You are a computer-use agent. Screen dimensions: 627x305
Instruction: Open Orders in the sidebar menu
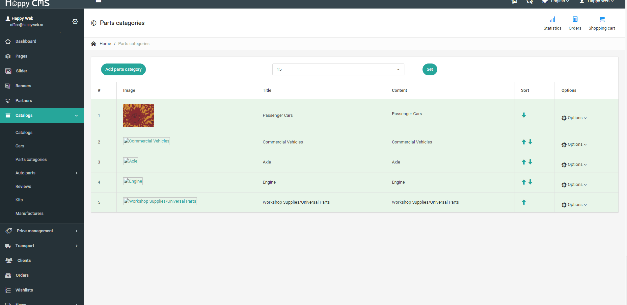coord(42,275)
